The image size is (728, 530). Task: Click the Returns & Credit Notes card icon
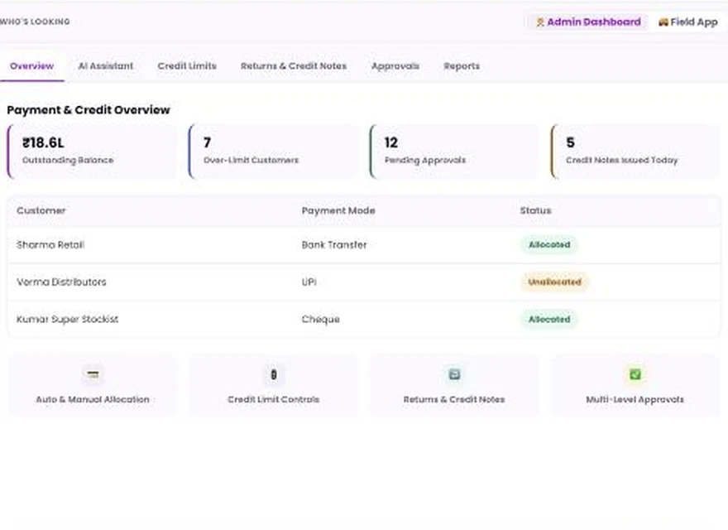(454, 374)
